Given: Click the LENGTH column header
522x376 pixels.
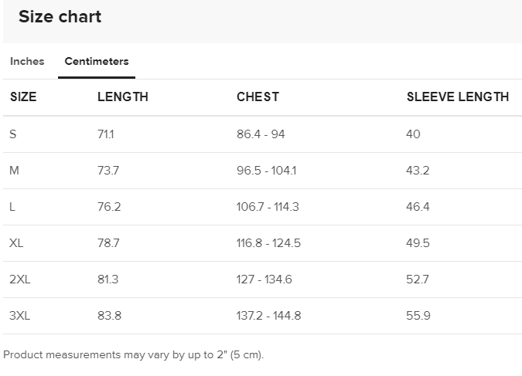Looking at the screenshot, I should (122, 97).
